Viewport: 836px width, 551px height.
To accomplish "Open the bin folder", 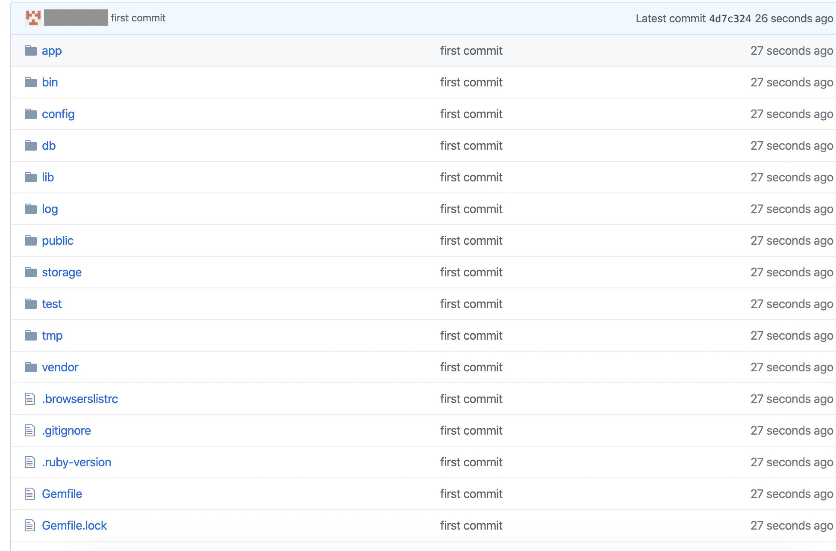I will pyautogui.click(x=50, y=82).
